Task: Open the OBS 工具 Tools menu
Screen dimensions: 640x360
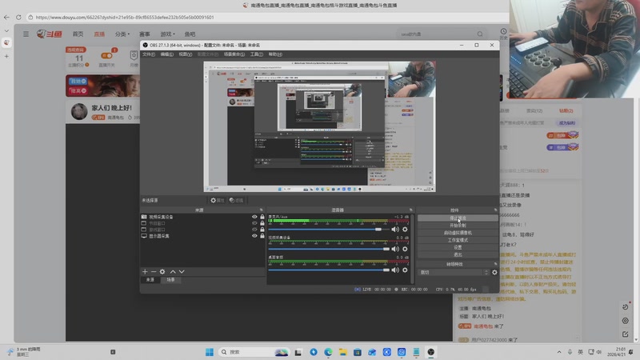Action: click(256, 54)
